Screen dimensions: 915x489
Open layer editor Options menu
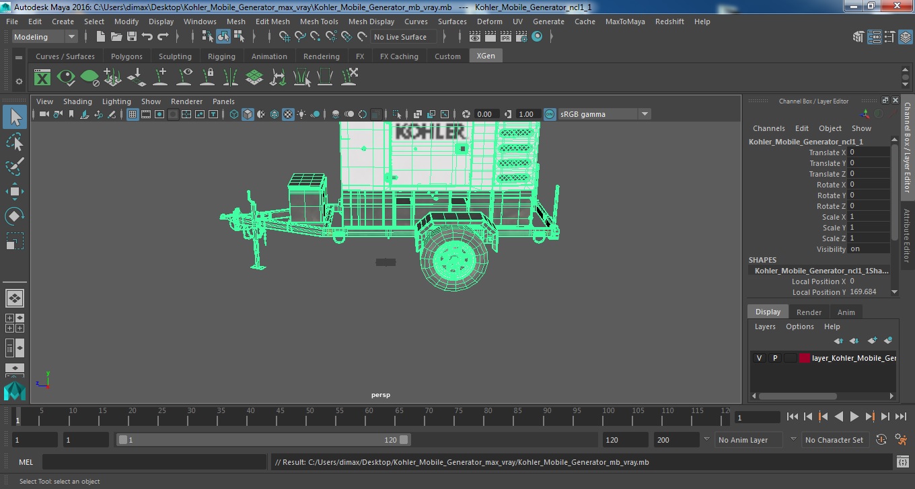(x=800, y=326)
